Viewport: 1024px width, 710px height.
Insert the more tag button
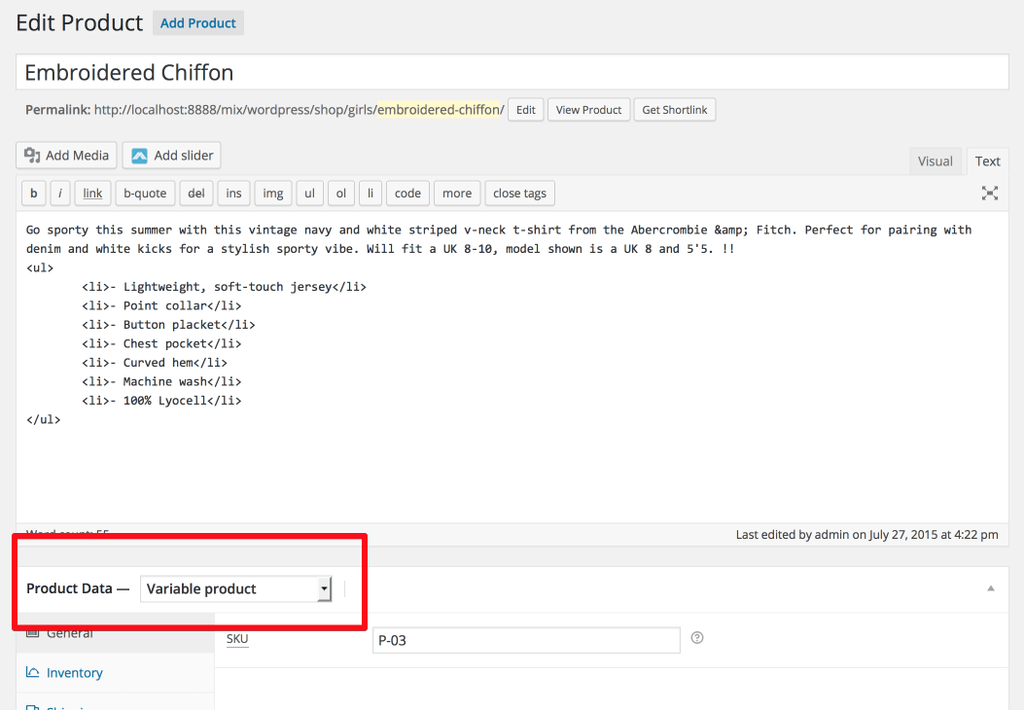[x=457, y=194]
